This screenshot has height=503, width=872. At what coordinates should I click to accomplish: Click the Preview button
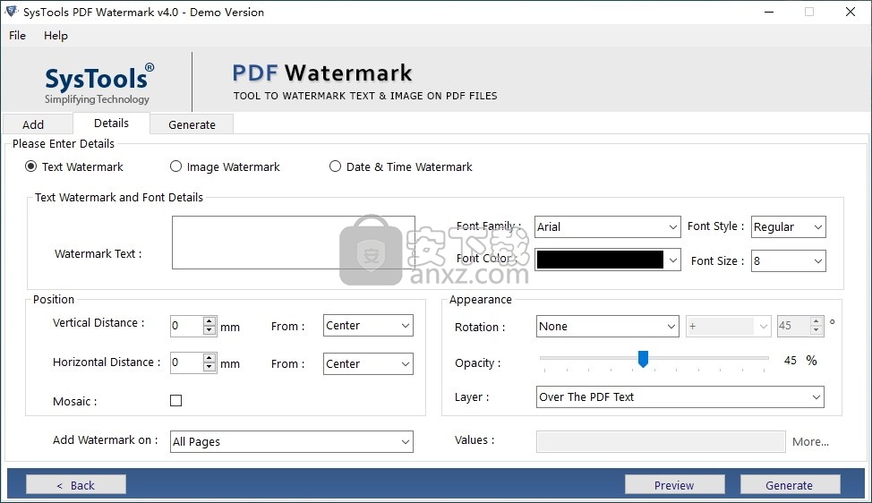tap(674, 485)
